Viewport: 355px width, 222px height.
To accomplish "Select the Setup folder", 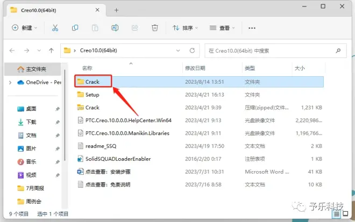I will 199,95.
